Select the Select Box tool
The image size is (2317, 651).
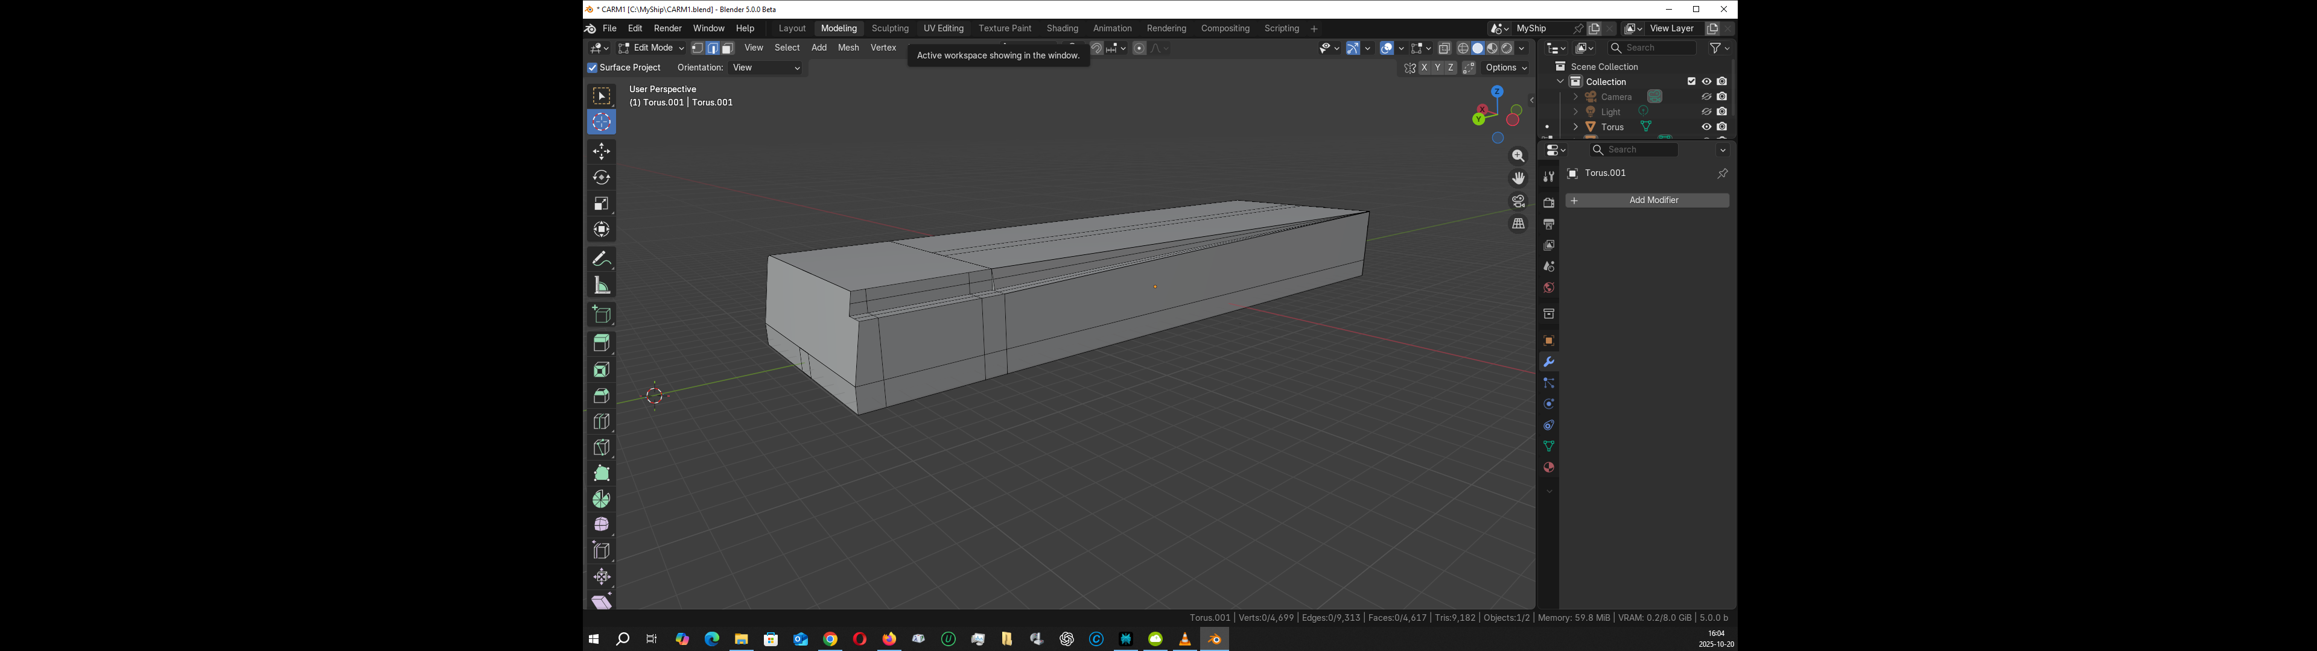pyautogui.click(x=602, y=96)
